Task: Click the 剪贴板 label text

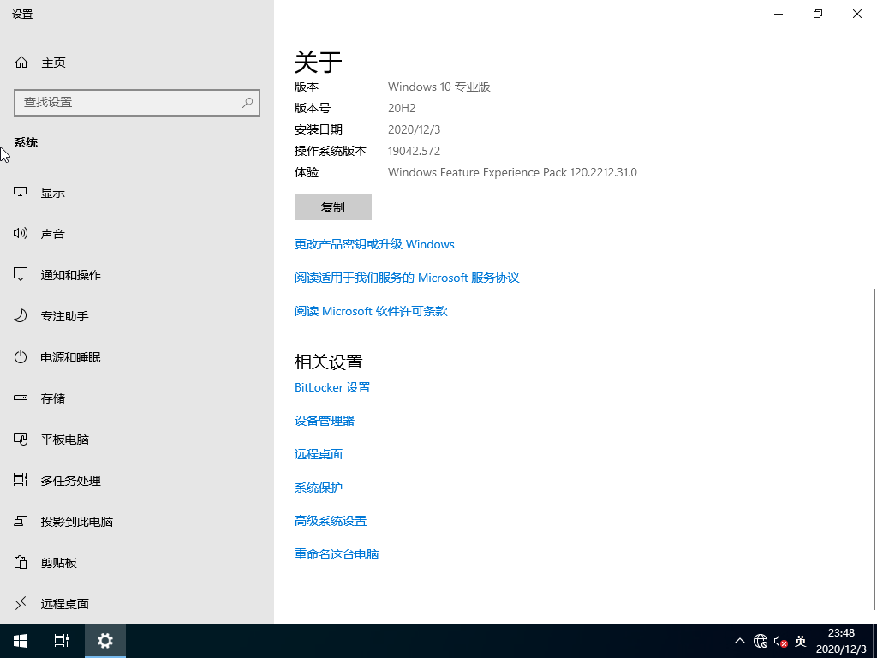Action: tap(59, 563)
